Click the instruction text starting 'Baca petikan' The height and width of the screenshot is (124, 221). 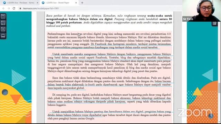click(109, 21)
